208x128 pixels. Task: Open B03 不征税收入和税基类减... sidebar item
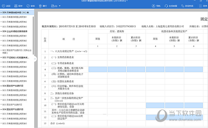[16, 58]
